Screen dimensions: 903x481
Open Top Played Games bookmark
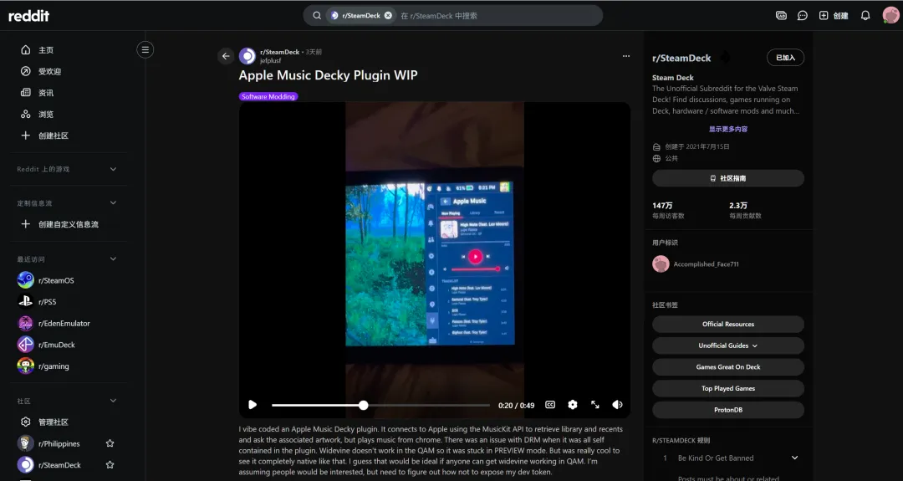728,388
